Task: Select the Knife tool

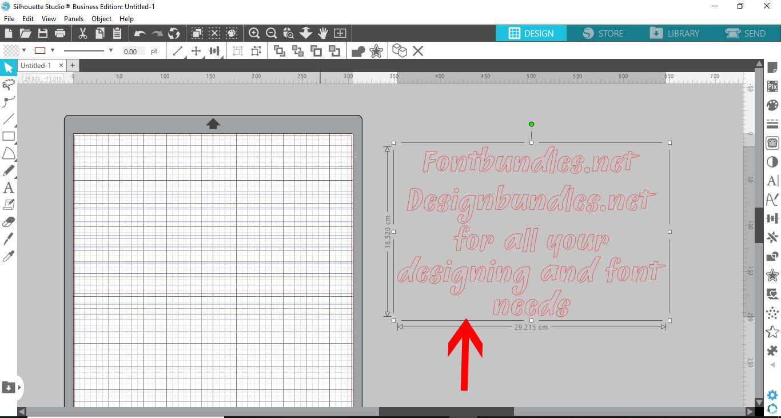Action: pos(8,238)
